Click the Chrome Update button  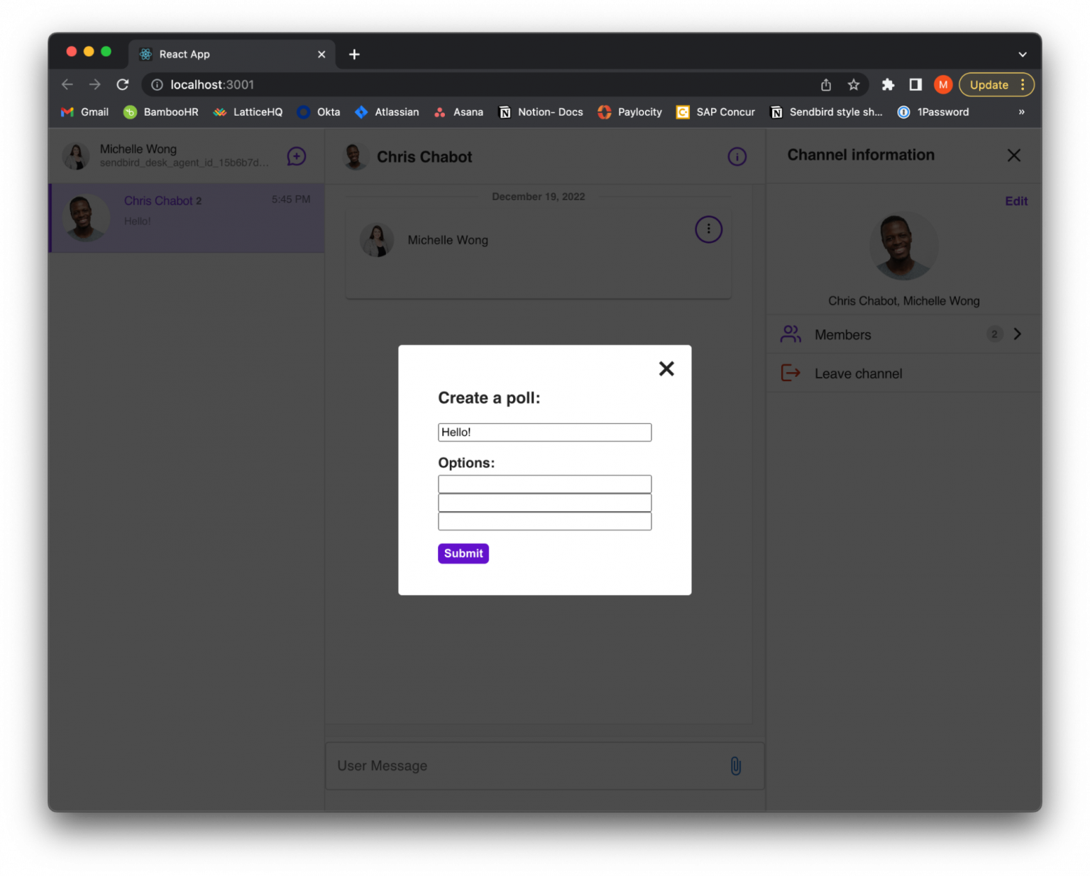(989, 84)
